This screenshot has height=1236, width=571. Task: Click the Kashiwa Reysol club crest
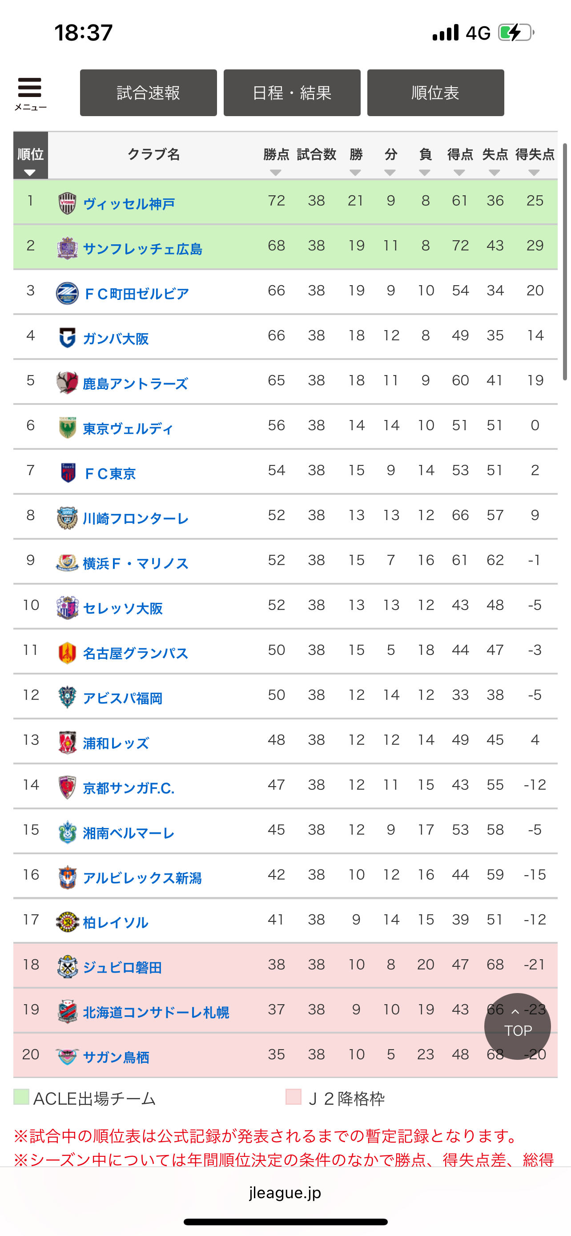(67, 922)
